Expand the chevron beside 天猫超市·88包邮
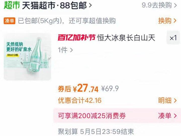 [90, 6]
